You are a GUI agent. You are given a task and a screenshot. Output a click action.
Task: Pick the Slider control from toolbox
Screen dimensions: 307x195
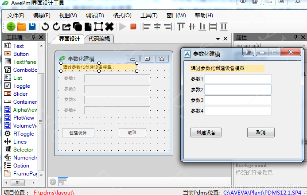pos(20,94)
